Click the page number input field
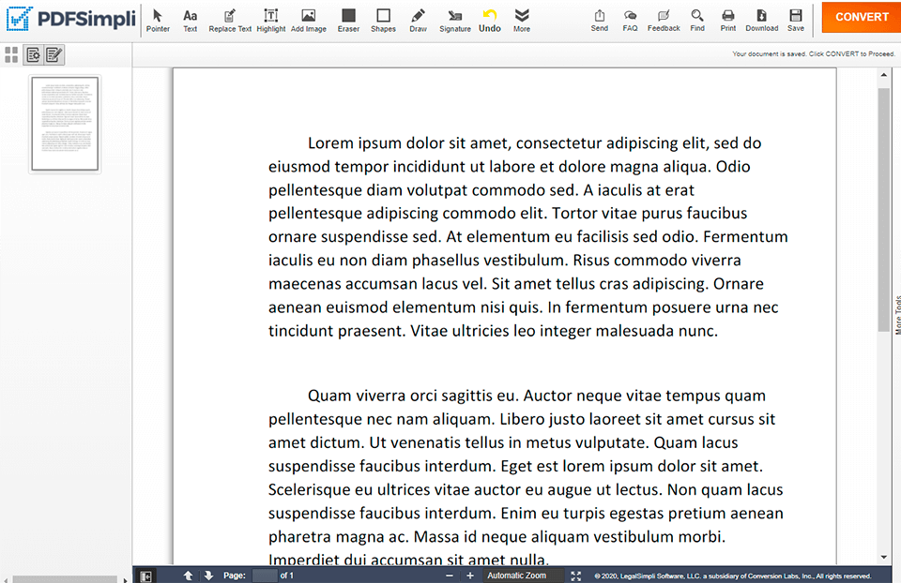Screen dimensions: 901x583 (x=264, y=576)
